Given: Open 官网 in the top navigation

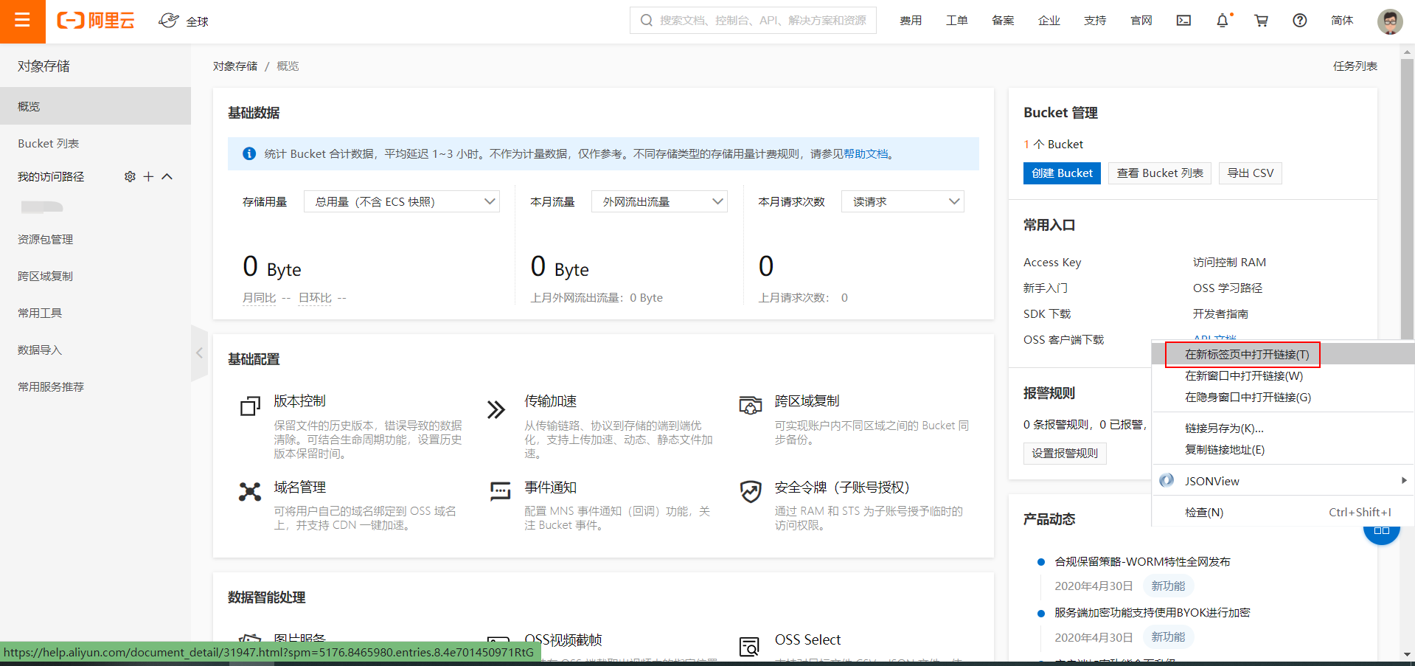Looking at the screenshot, I should click(x=1141, y=21).
